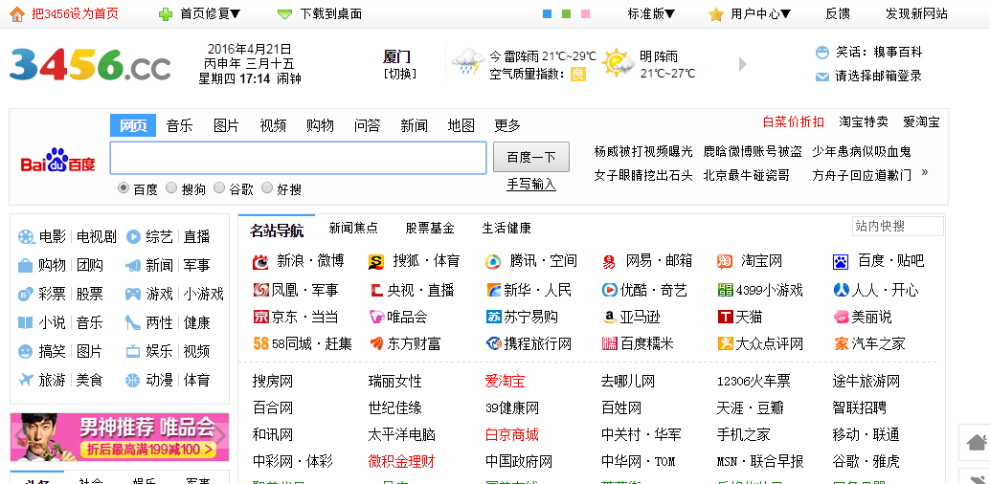Viewport: 990px width, 484px height.
Task: Click the Ctrip travel icon
Action: tap(493, 344)
